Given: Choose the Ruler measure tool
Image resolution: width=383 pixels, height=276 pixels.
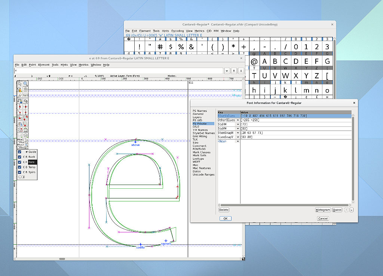Looking at the screenshot, I should pos(25,95).
